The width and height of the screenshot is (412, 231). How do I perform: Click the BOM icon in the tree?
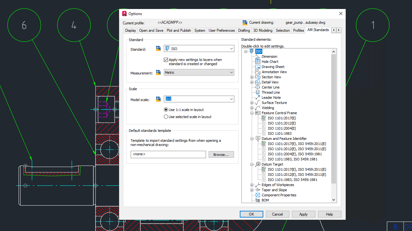[257, 200]
